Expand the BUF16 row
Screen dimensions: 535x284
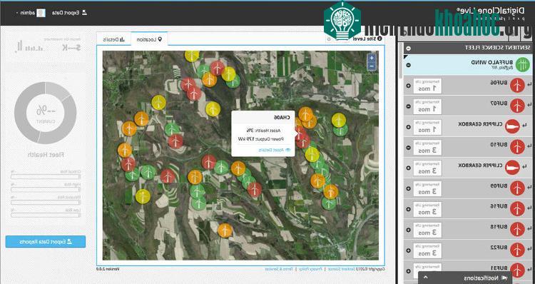(409, 209)
